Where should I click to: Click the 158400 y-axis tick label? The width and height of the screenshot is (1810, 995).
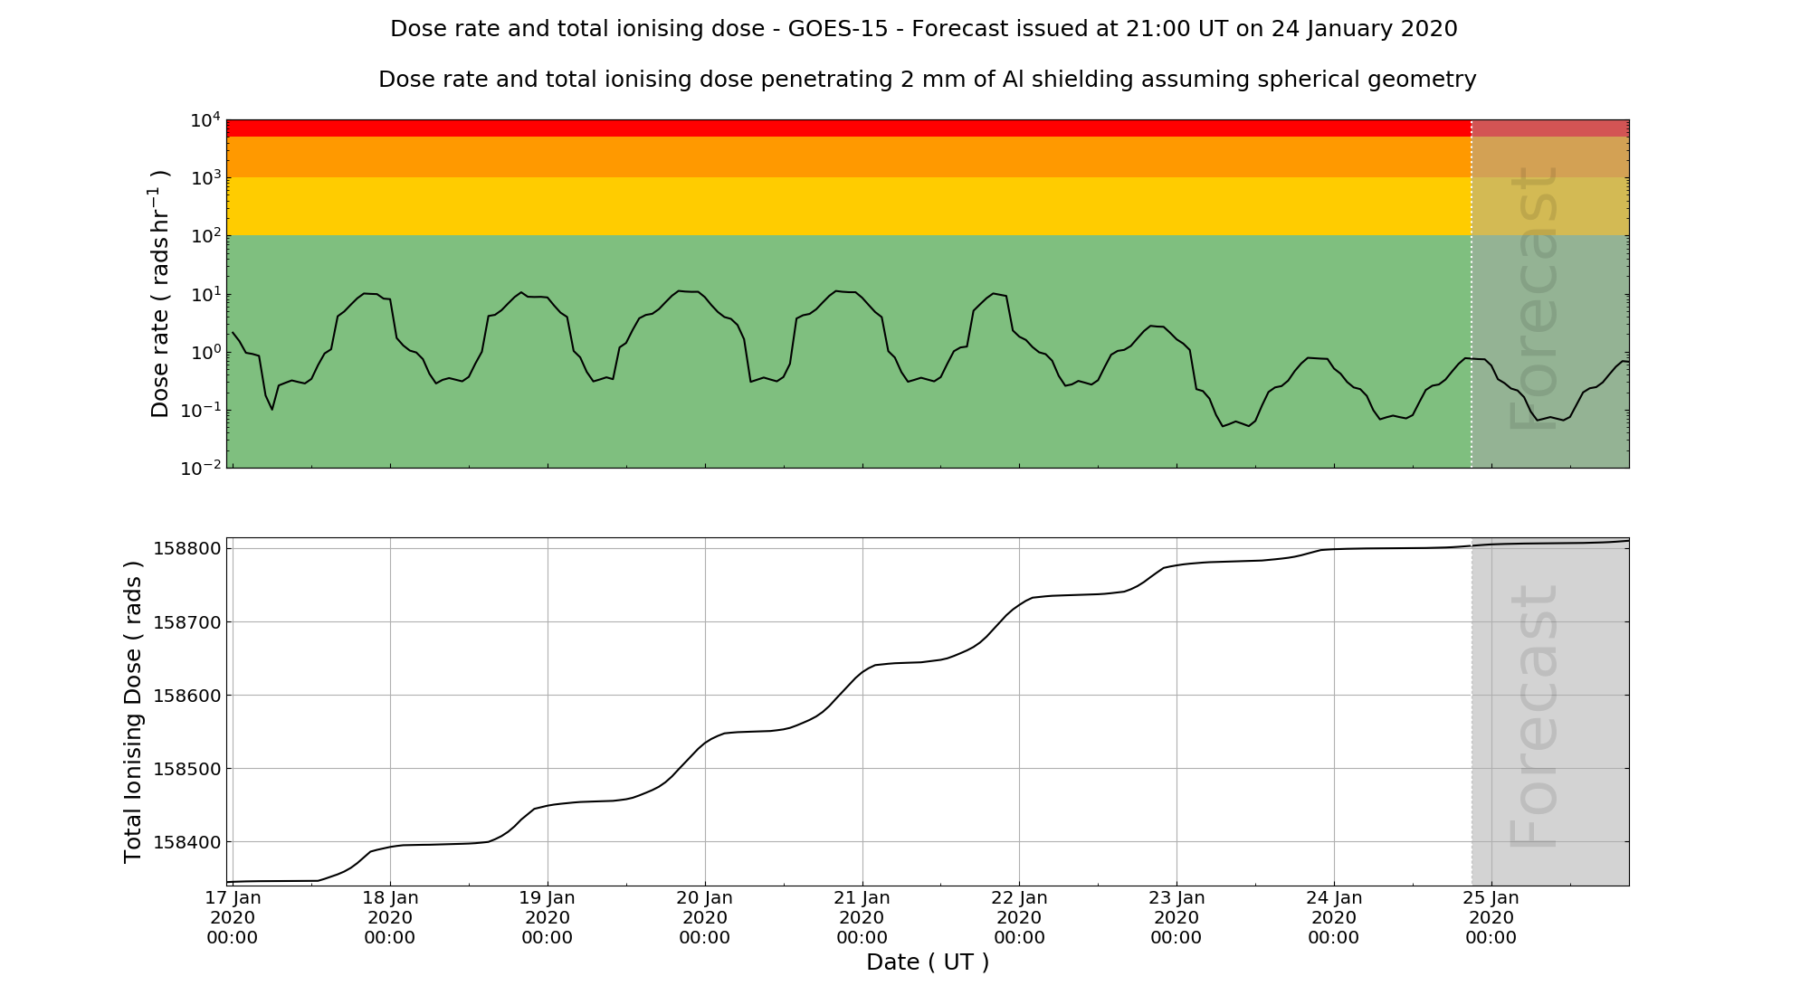pos(186,842)
